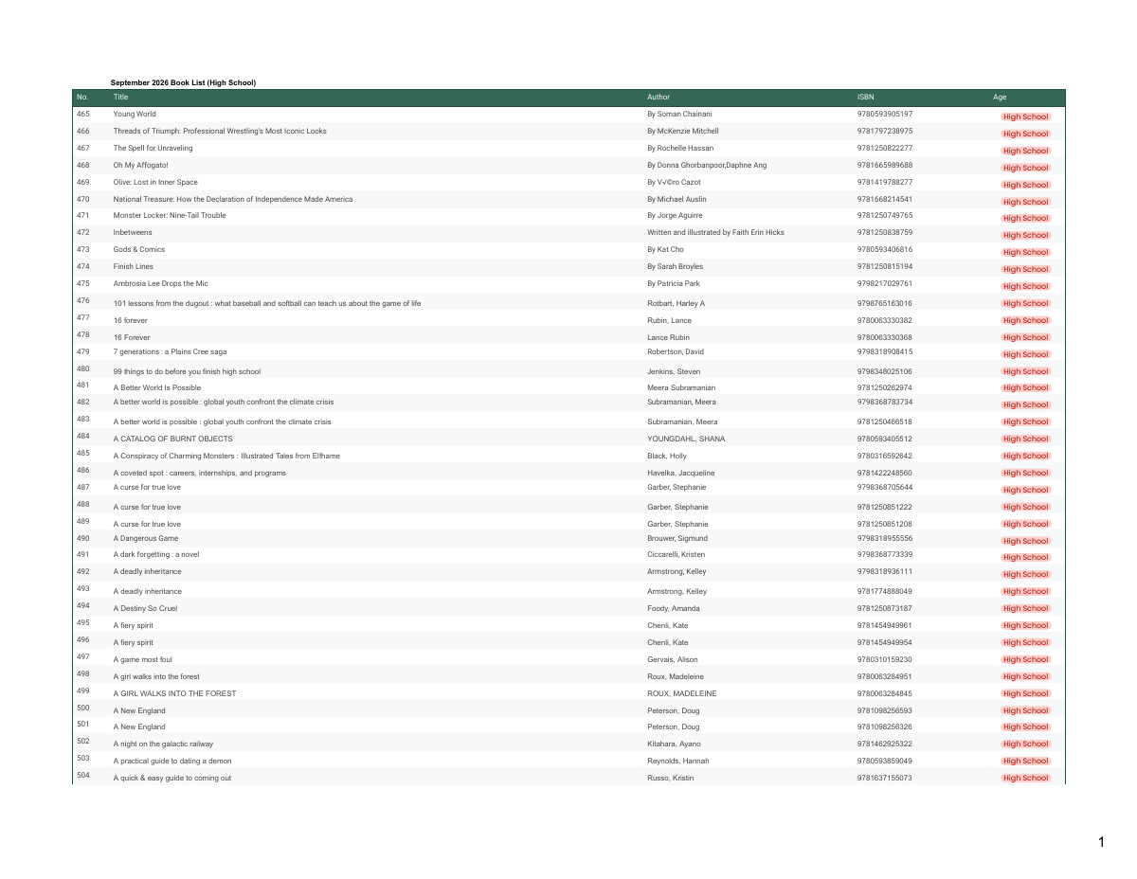
Task: Click author 'Russo, Kristin'
Action: (x=670, y=778)
